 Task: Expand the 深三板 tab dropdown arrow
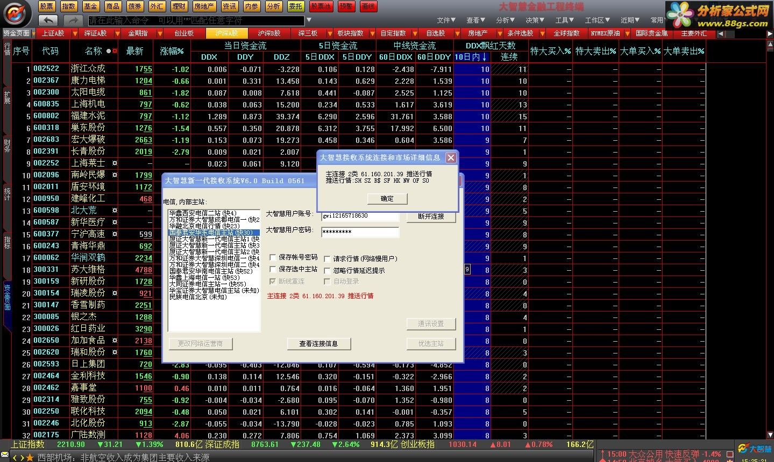329,33
